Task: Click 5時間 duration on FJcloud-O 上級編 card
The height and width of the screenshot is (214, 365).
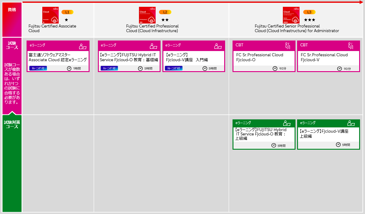Action: coord(281,146)
